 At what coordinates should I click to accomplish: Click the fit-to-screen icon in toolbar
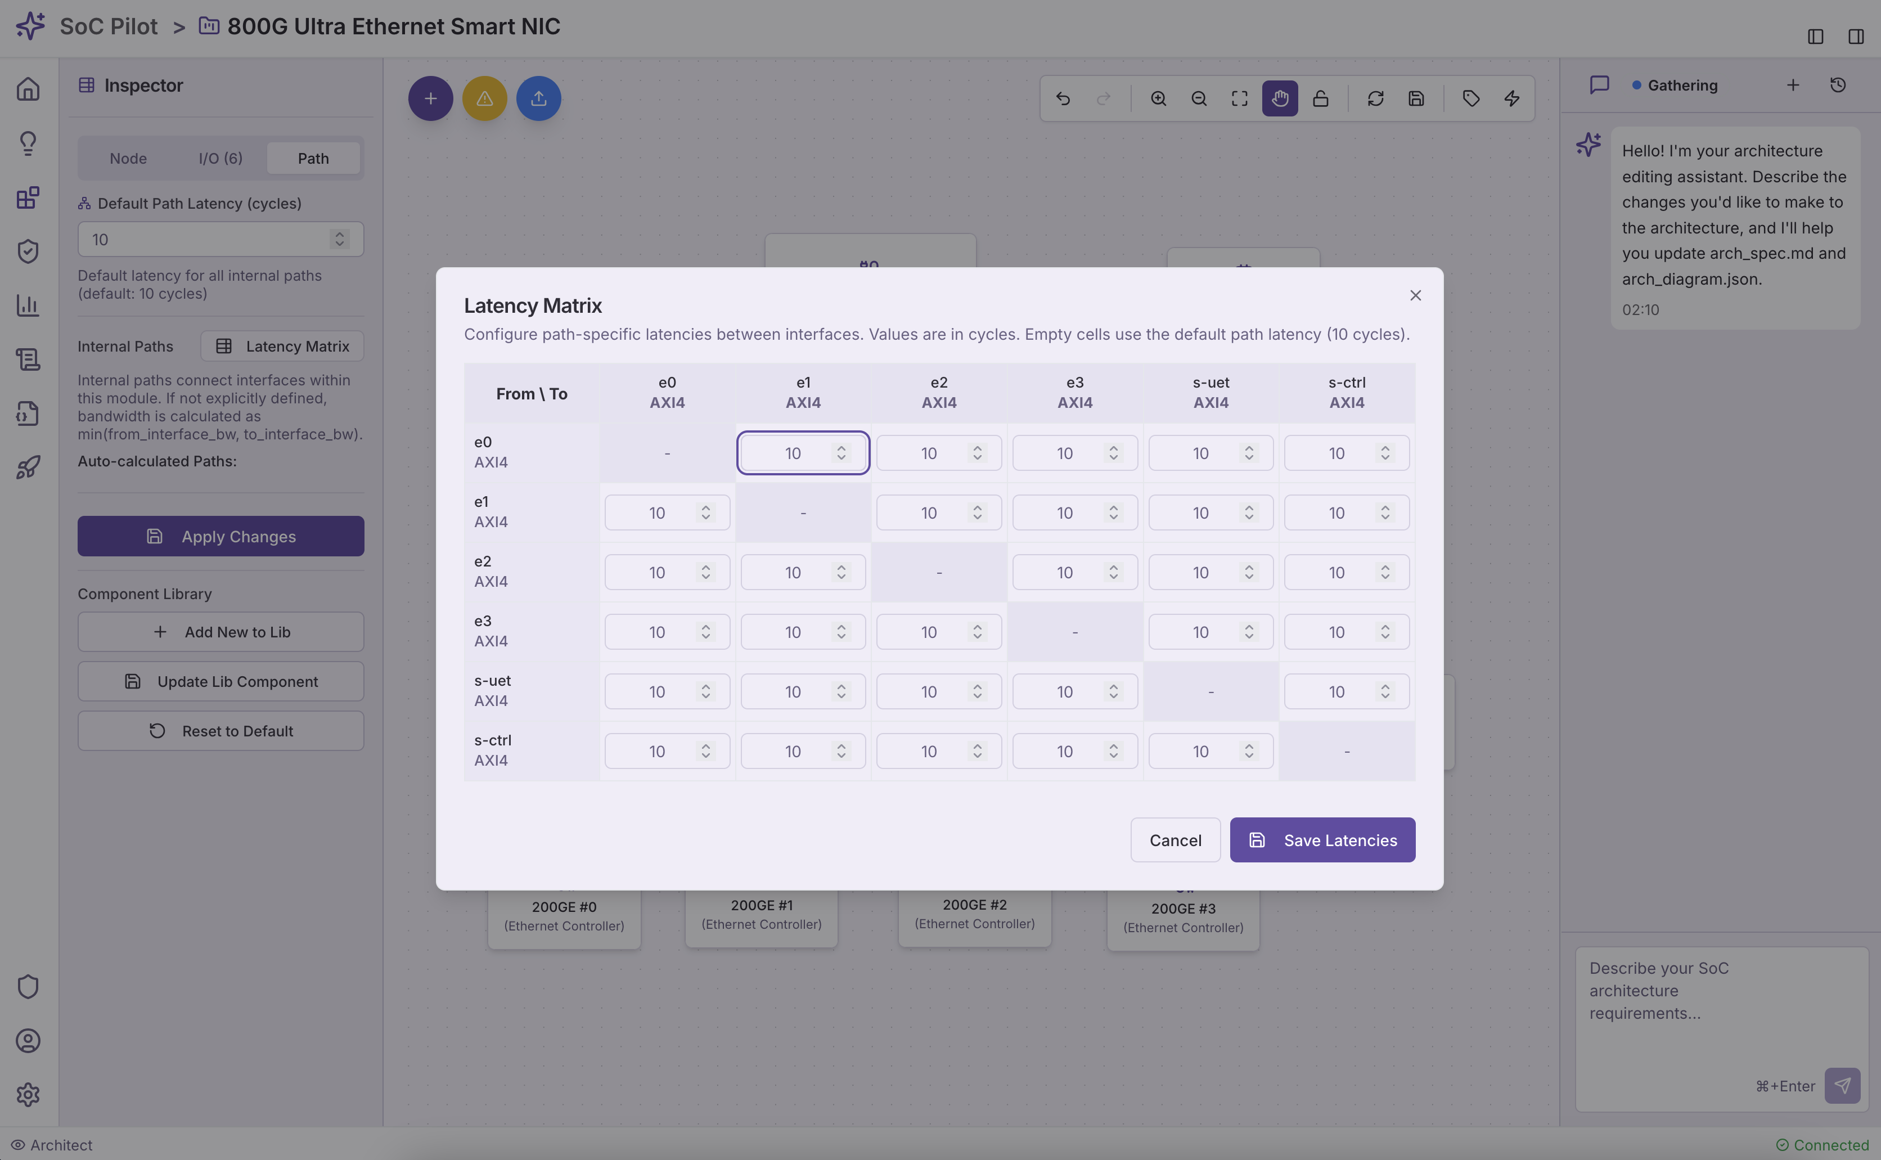1240,98
